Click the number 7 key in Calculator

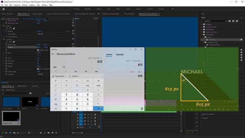[x=66, y=95]
